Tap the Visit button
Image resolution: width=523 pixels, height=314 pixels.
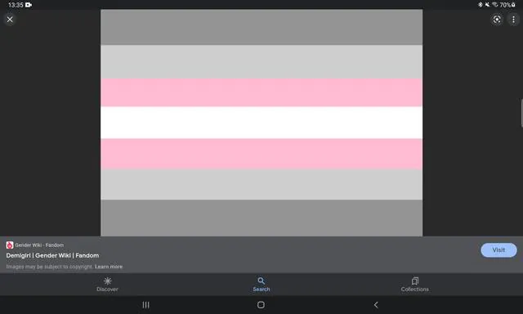(x=498, y=250)
